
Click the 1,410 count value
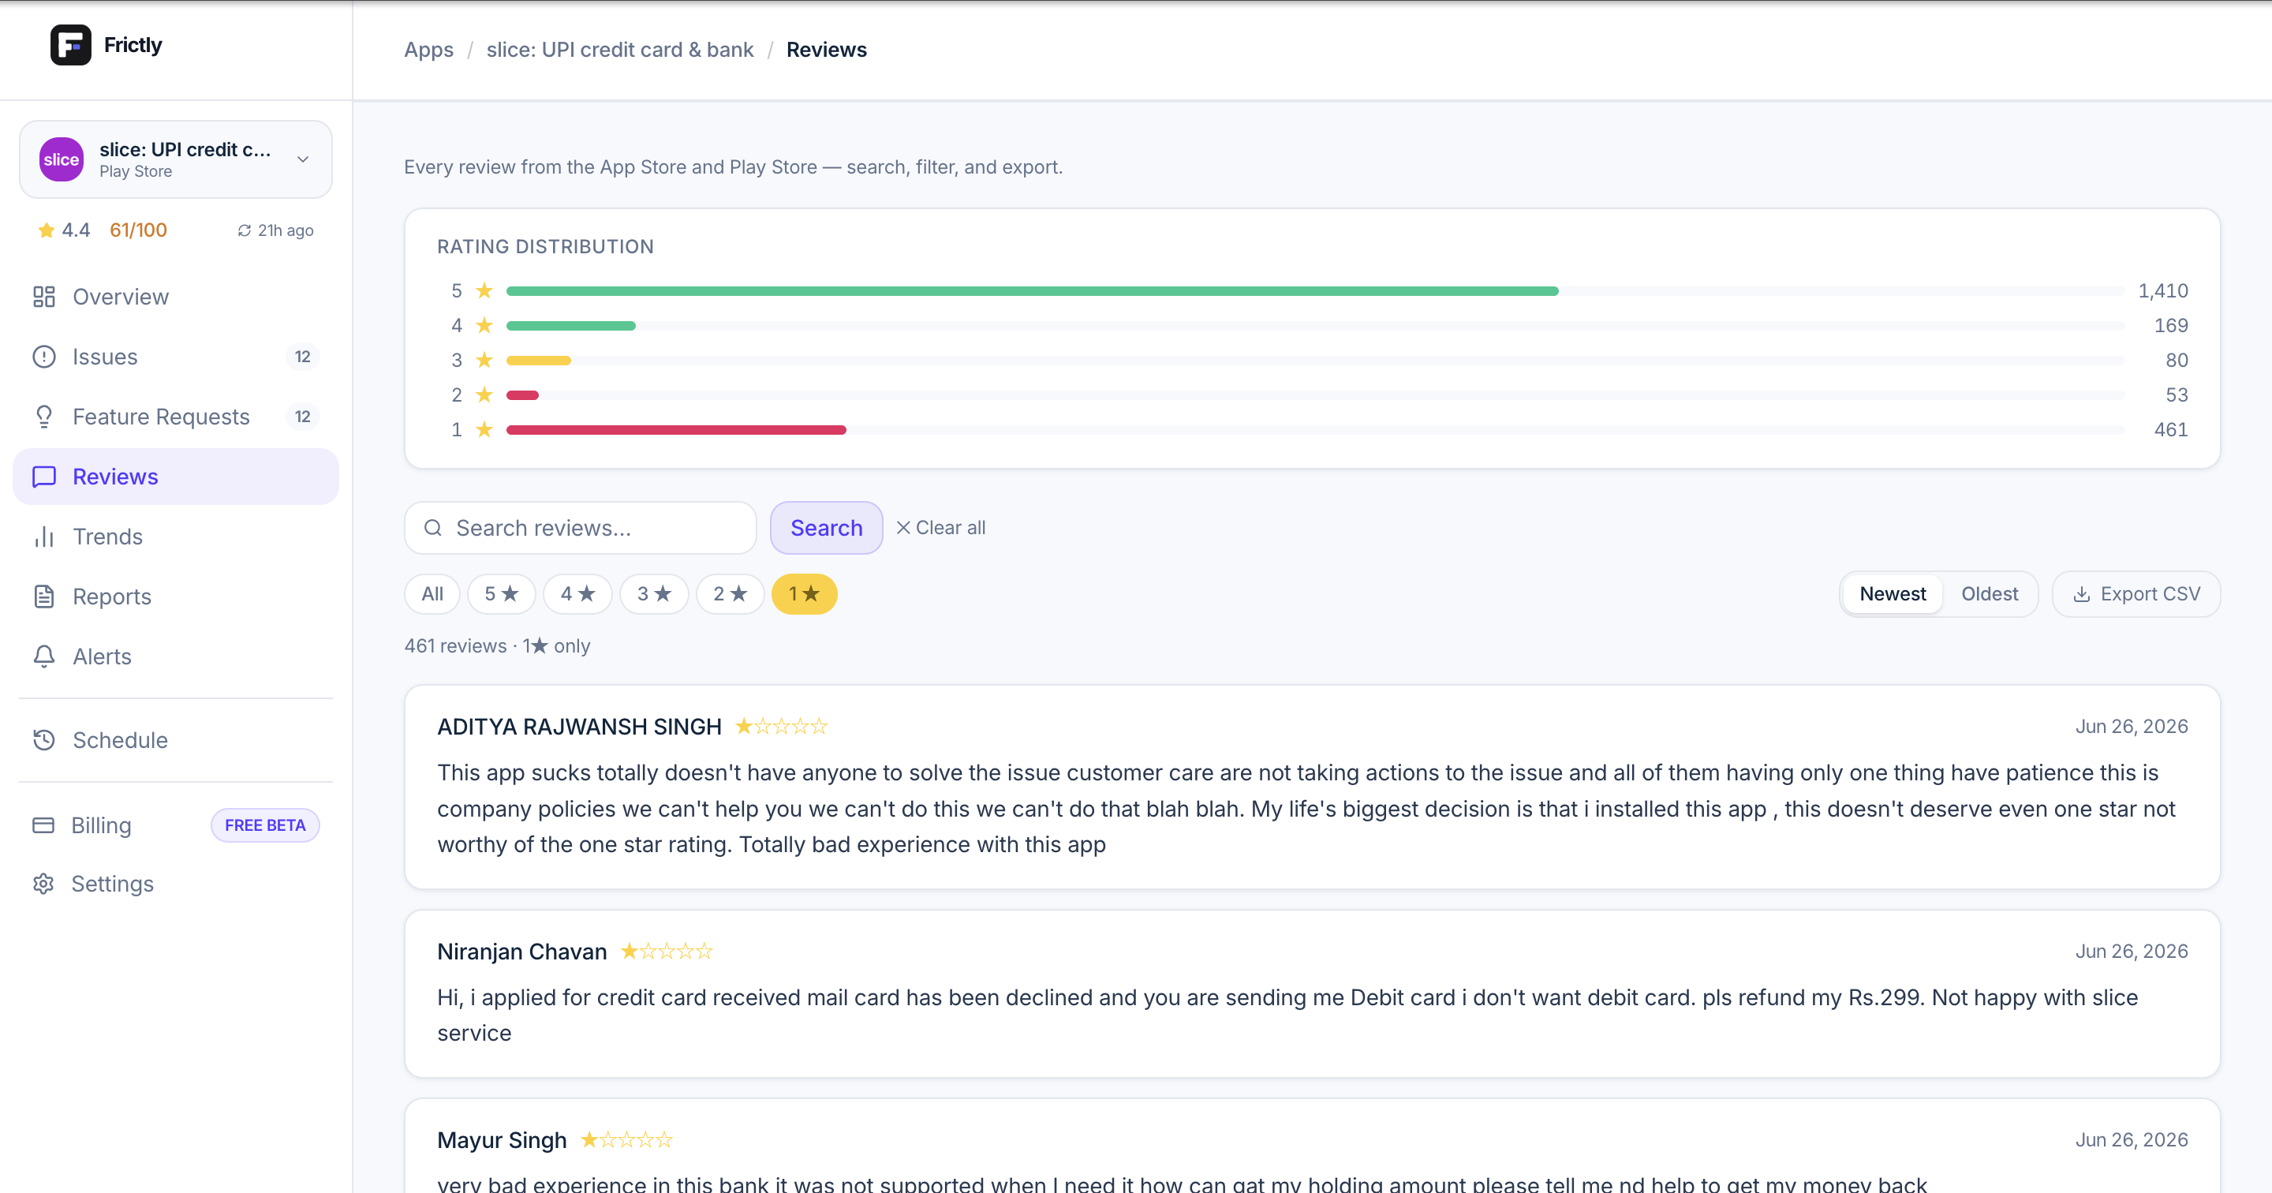[x=2162, y=290]
